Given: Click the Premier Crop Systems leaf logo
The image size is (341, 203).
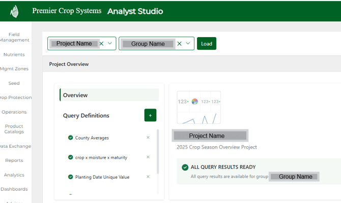Looking at the screenshot, I should point(14,11).
